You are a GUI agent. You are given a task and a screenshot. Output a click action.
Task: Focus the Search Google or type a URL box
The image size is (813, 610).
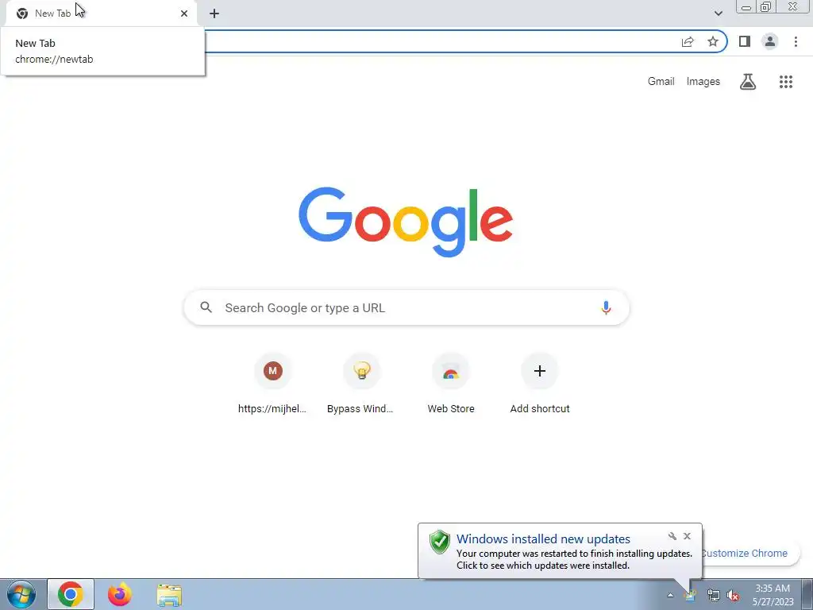406,307
